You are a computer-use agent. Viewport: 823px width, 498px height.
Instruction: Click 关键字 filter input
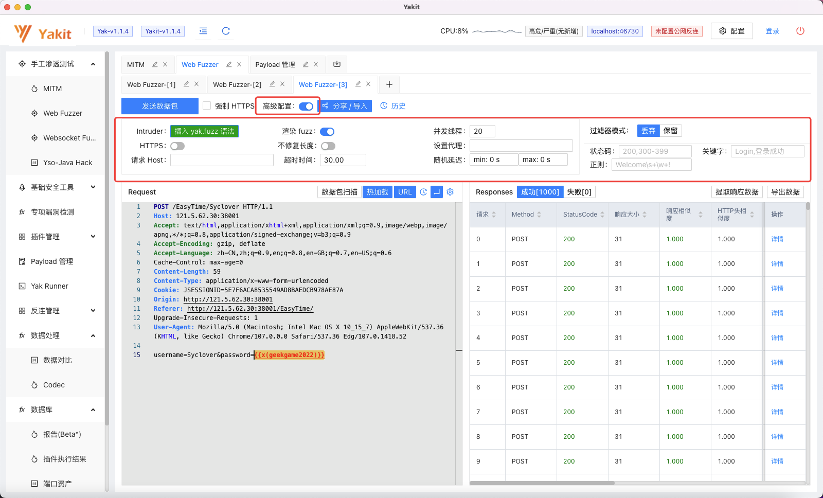click(767, 151)
